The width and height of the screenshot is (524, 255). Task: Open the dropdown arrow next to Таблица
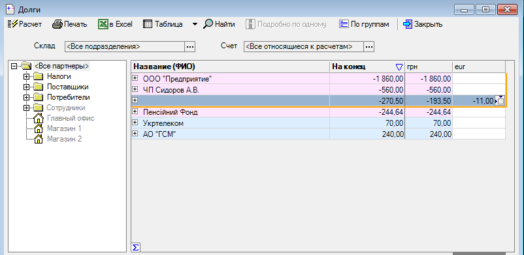point(195,24)
